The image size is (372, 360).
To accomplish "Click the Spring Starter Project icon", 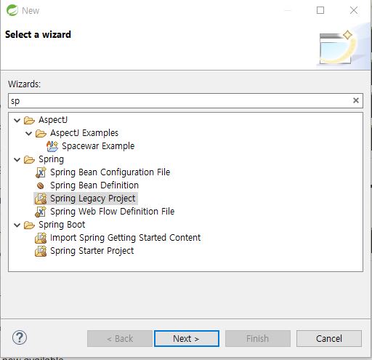I will pyautogui.click(x=41, y=251).
